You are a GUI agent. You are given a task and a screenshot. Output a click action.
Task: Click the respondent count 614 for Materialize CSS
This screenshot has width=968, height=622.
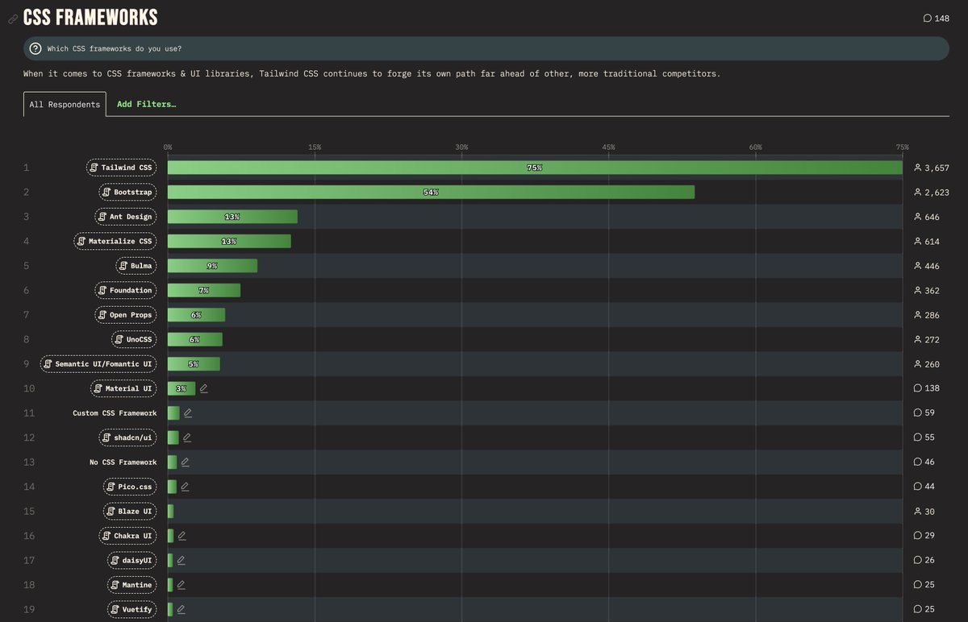(926, 241)
